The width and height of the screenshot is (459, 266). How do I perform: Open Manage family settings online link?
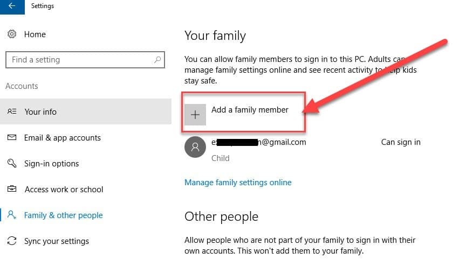coord(238,183)
